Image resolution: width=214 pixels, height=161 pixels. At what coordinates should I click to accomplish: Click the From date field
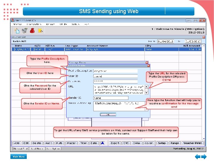pyautogui.click(x=166, y=41)
